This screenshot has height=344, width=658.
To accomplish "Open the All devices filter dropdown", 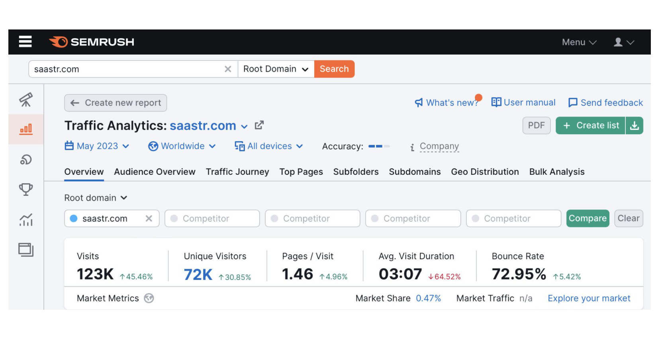I will pyautogui.click(x=269, y=146).
